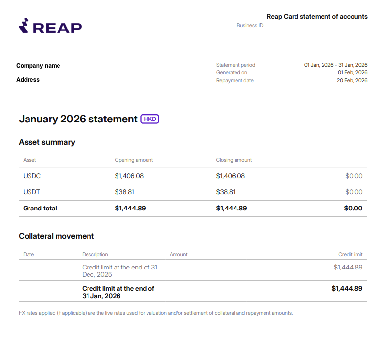Click the Closing amount column header

pyautogui.click(x=234, y=160)
